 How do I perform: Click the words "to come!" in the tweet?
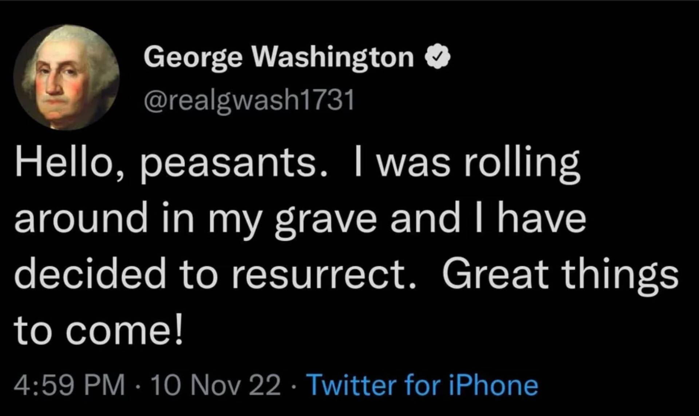(x=98, y=330)
